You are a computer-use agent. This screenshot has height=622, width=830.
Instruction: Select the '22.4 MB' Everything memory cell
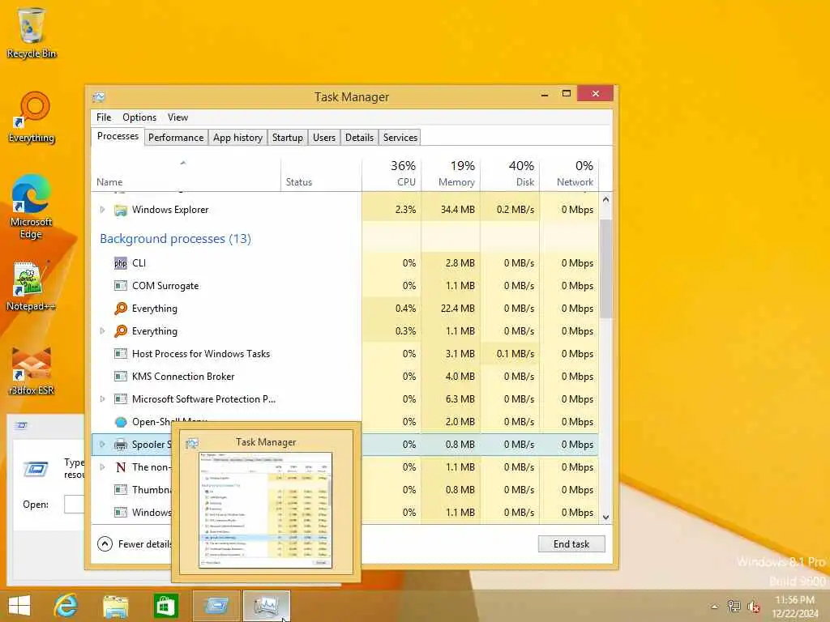tap(457, 309)
